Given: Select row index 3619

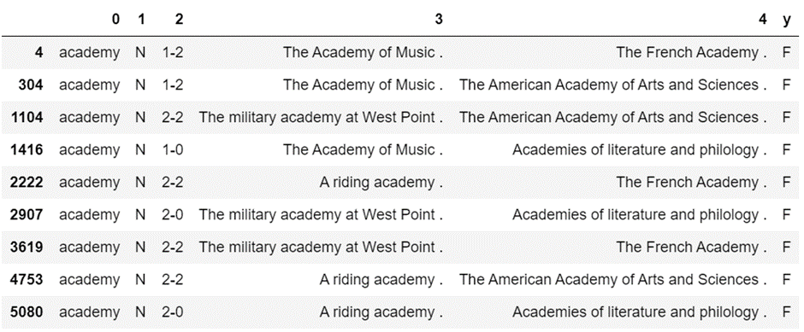Looking at the screenshot, I should tap(27, 248).
